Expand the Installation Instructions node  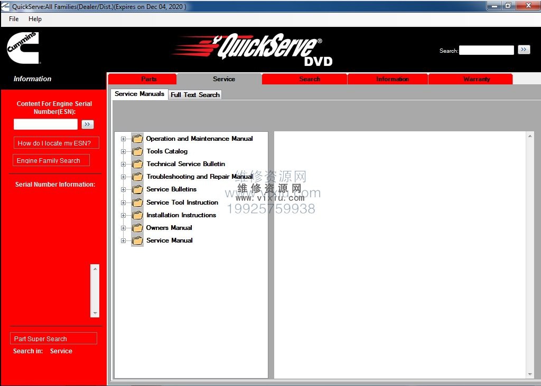tap(123, 216)
